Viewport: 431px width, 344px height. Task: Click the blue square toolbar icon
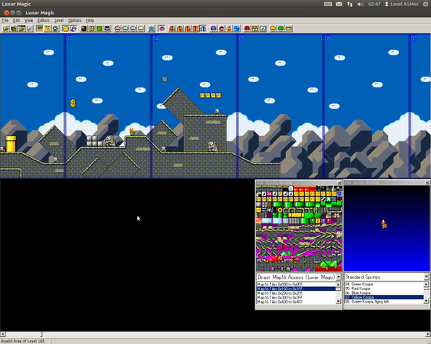(237, 28)
